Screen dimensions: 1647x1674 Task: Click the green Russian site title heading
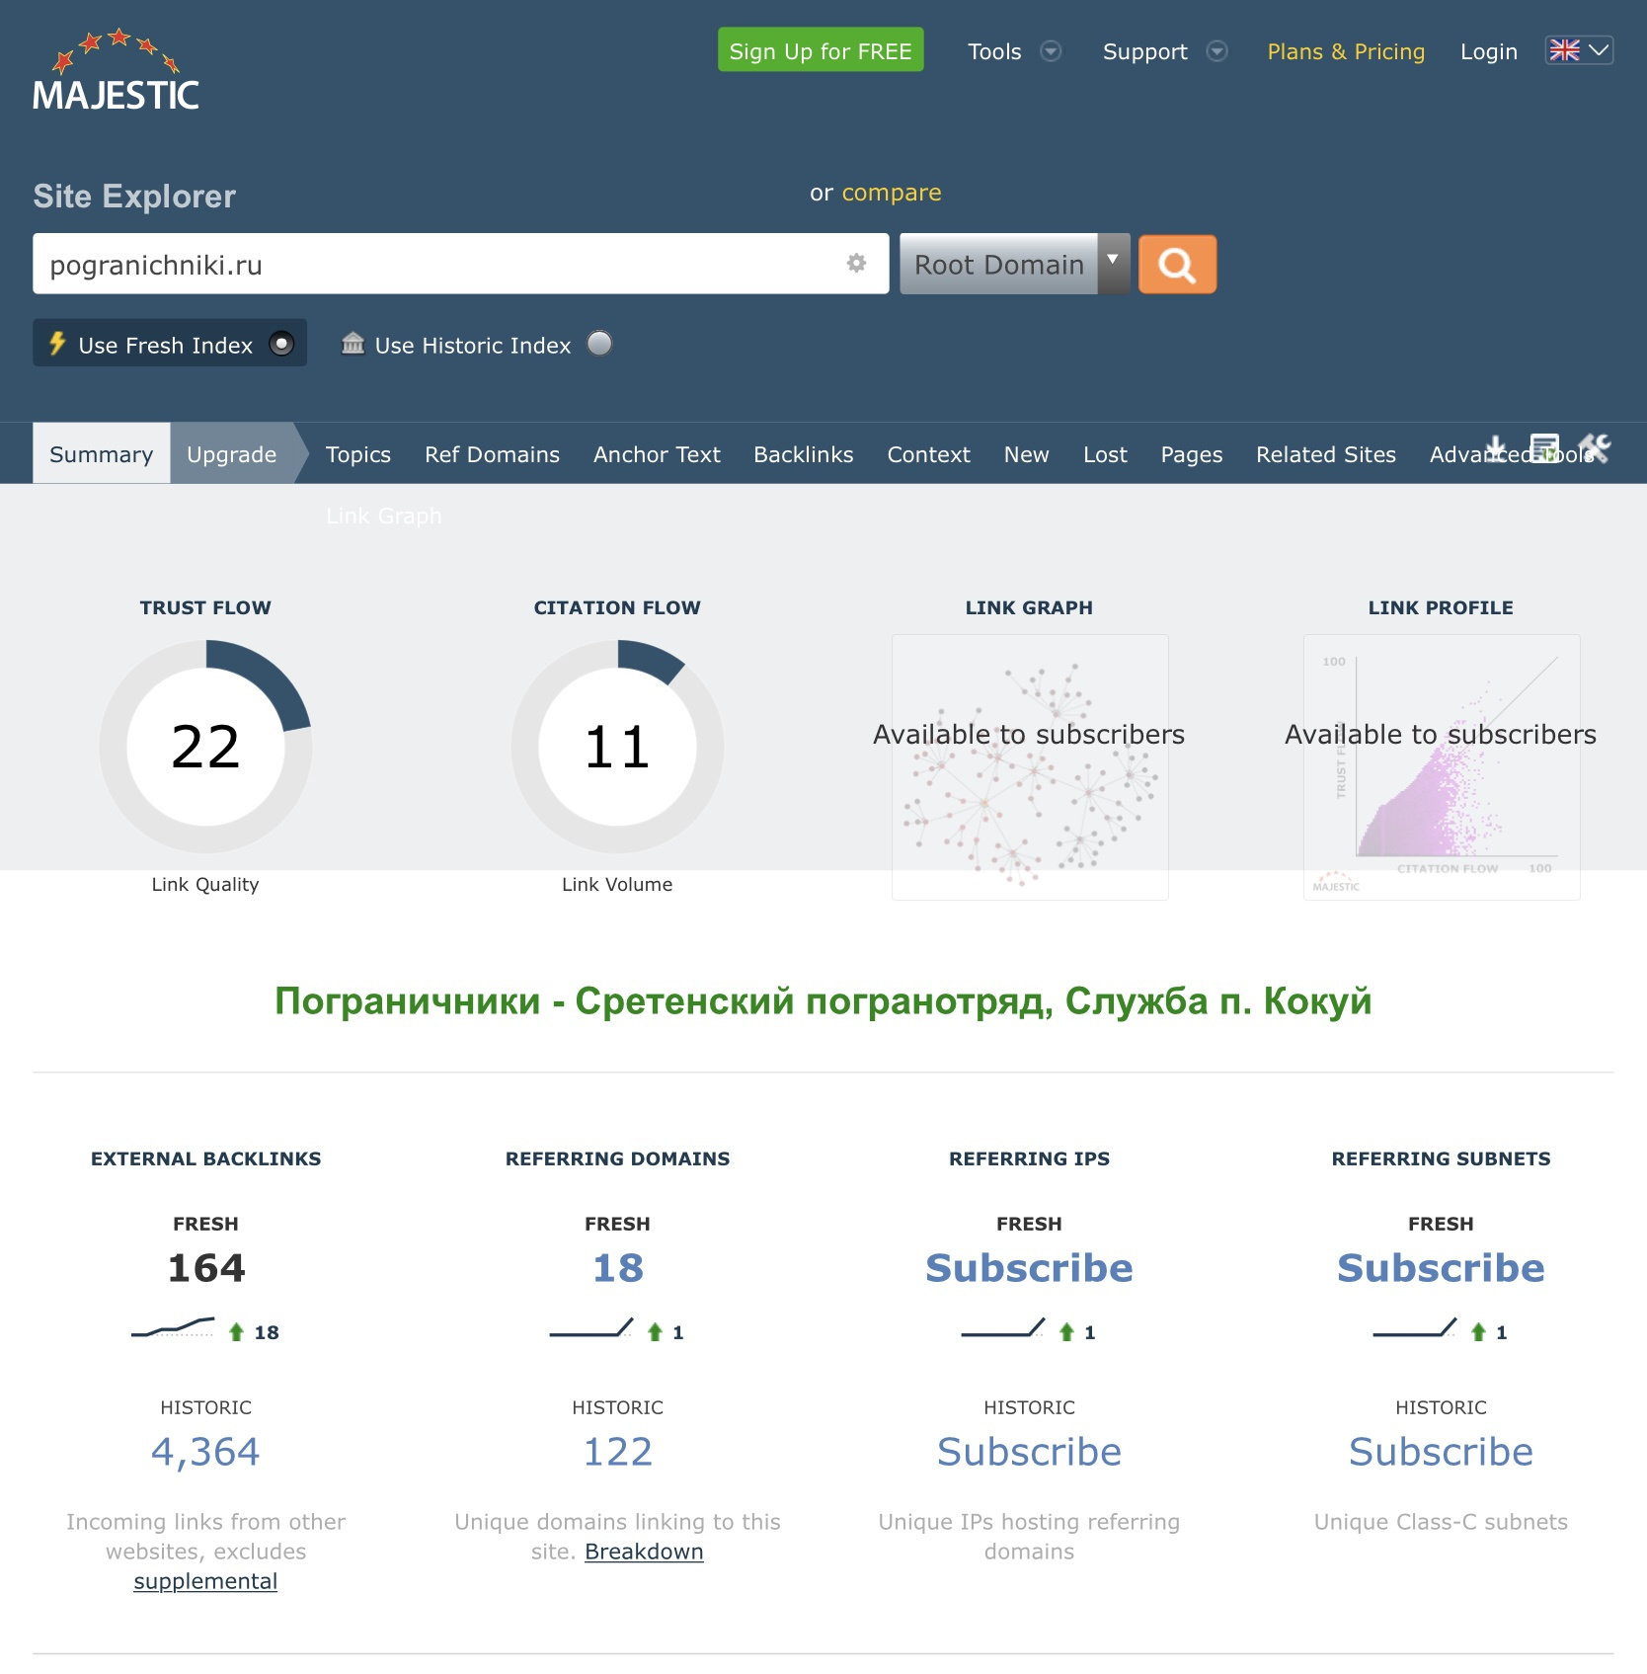pos(823,1001)
